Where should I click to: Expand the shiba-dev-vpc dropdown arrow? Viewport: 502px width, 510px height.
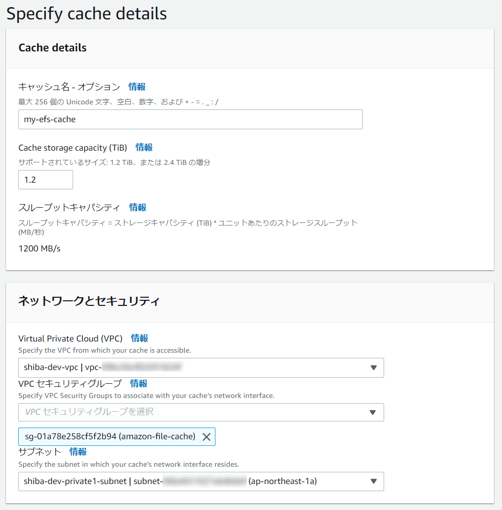[x=374, y=367]
